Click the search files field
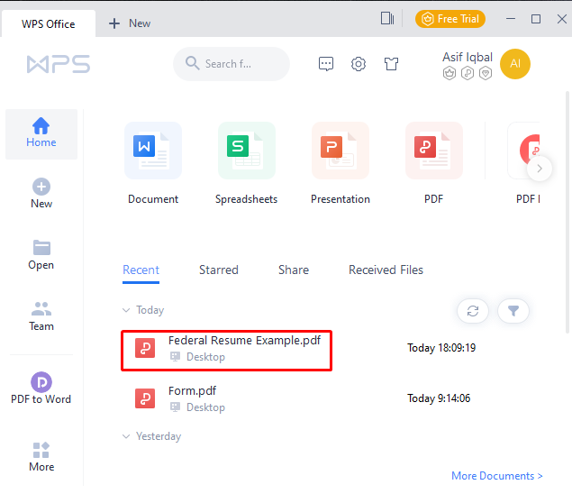The height and width of the screenshot is (503, 572). click(232, 64)
